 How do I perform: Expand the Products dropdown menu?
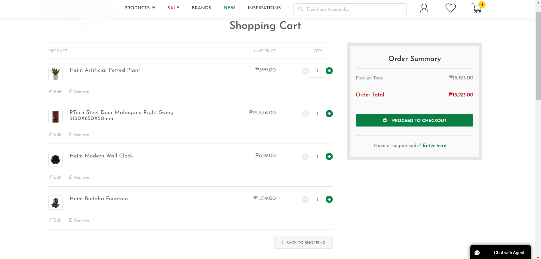pyautogui.click(x=140, y=8)
